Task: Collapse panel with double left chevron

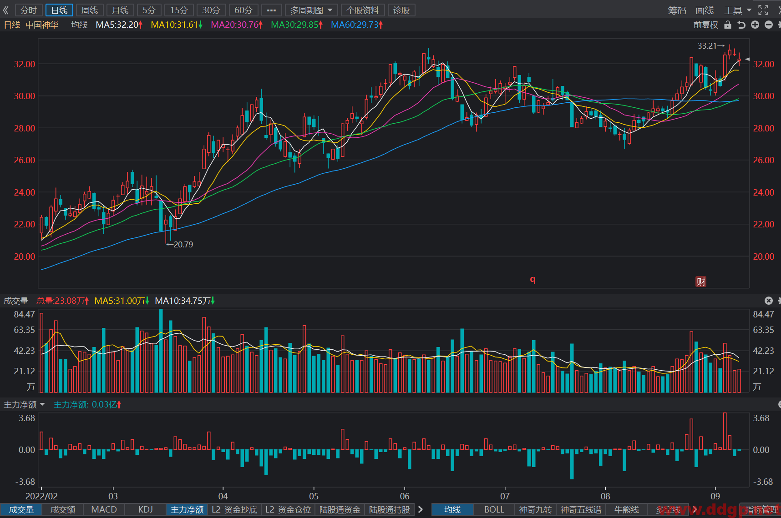Action: (x=6, y=10)
